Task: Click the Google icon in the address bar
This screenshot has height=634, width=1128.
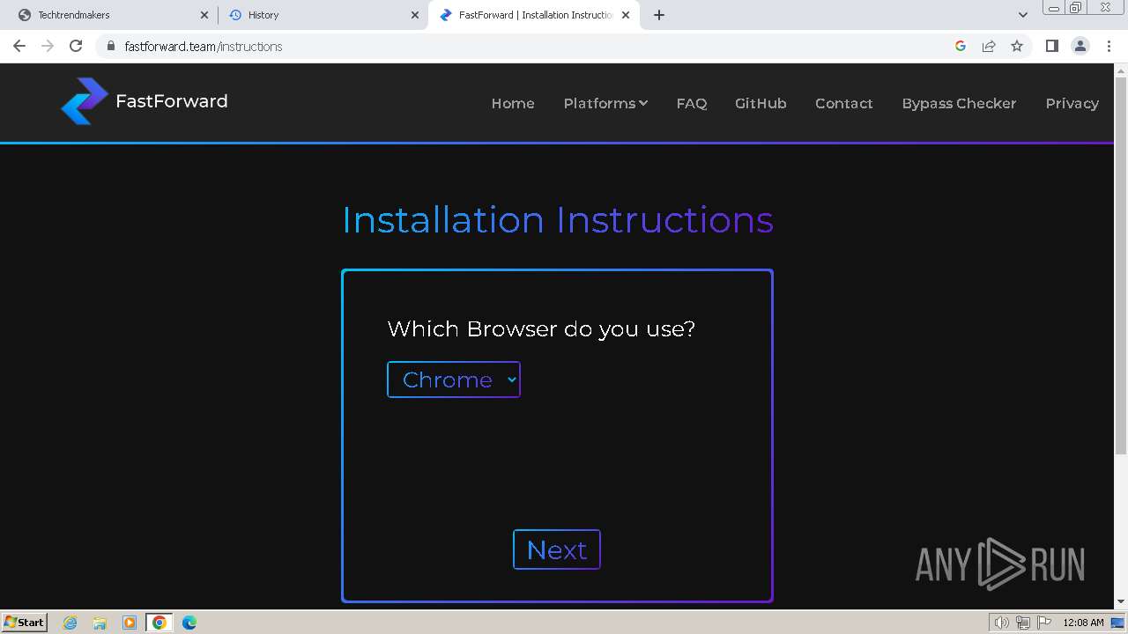Action: tap(961, 46)
